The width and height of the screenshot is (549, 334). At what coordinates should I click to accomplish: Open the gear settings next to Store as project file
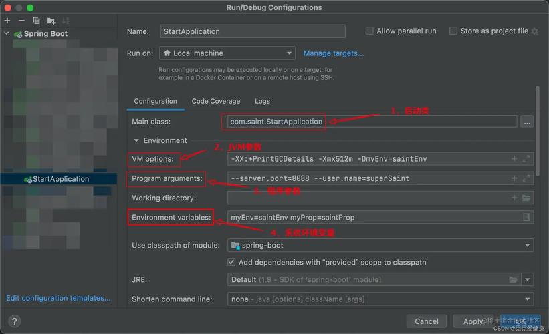tap(535, 32)
